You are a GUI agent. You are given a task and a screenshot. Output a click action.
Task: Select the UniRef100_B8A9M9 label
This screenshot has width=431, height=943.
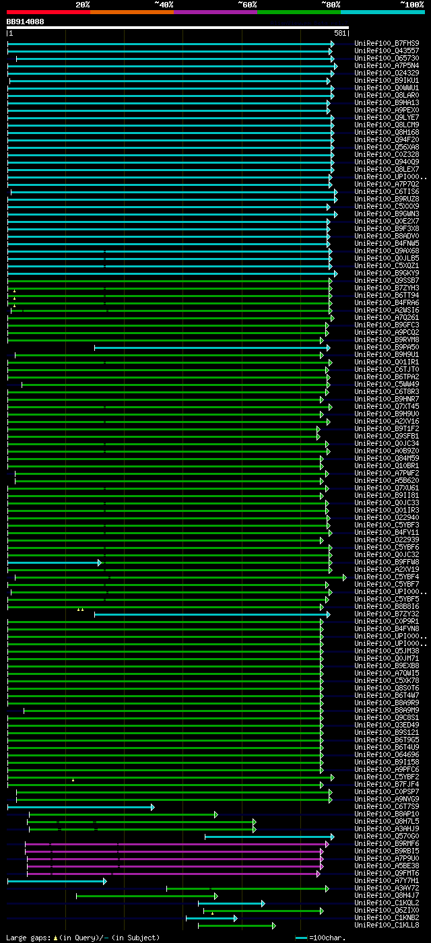(387, 710)
